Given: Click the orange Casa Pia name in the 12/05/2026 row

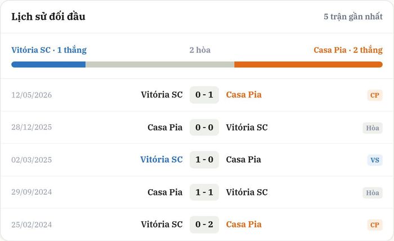Looking at the screenshot, I should pyautogui.click(x=244, y=95).
